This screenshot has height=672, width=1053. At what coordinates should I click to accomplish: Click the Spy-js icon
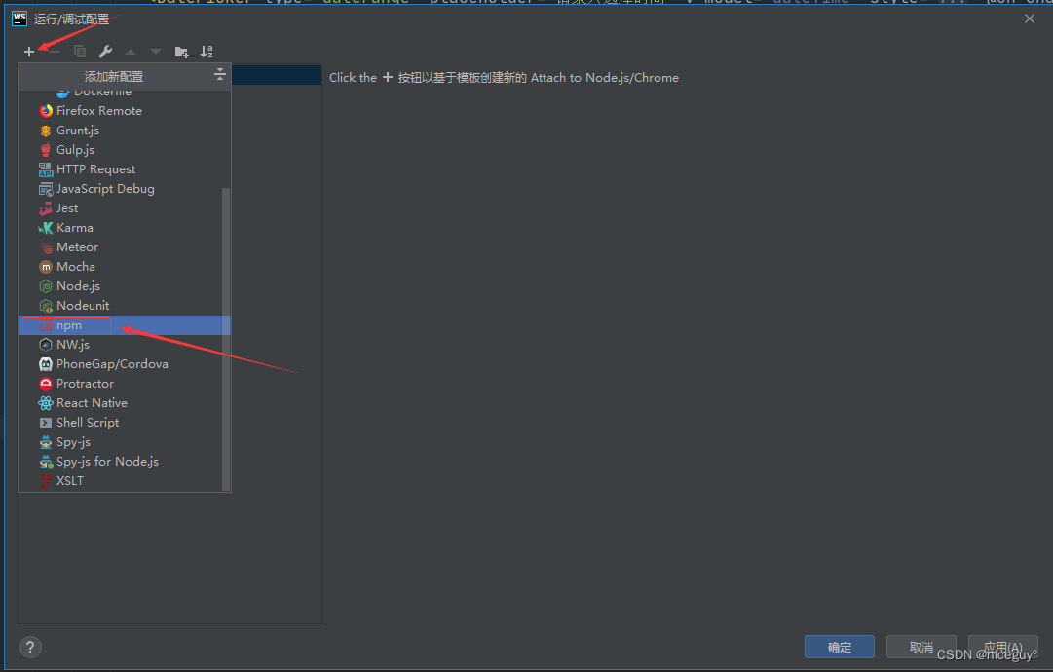[x=46, y=442]
